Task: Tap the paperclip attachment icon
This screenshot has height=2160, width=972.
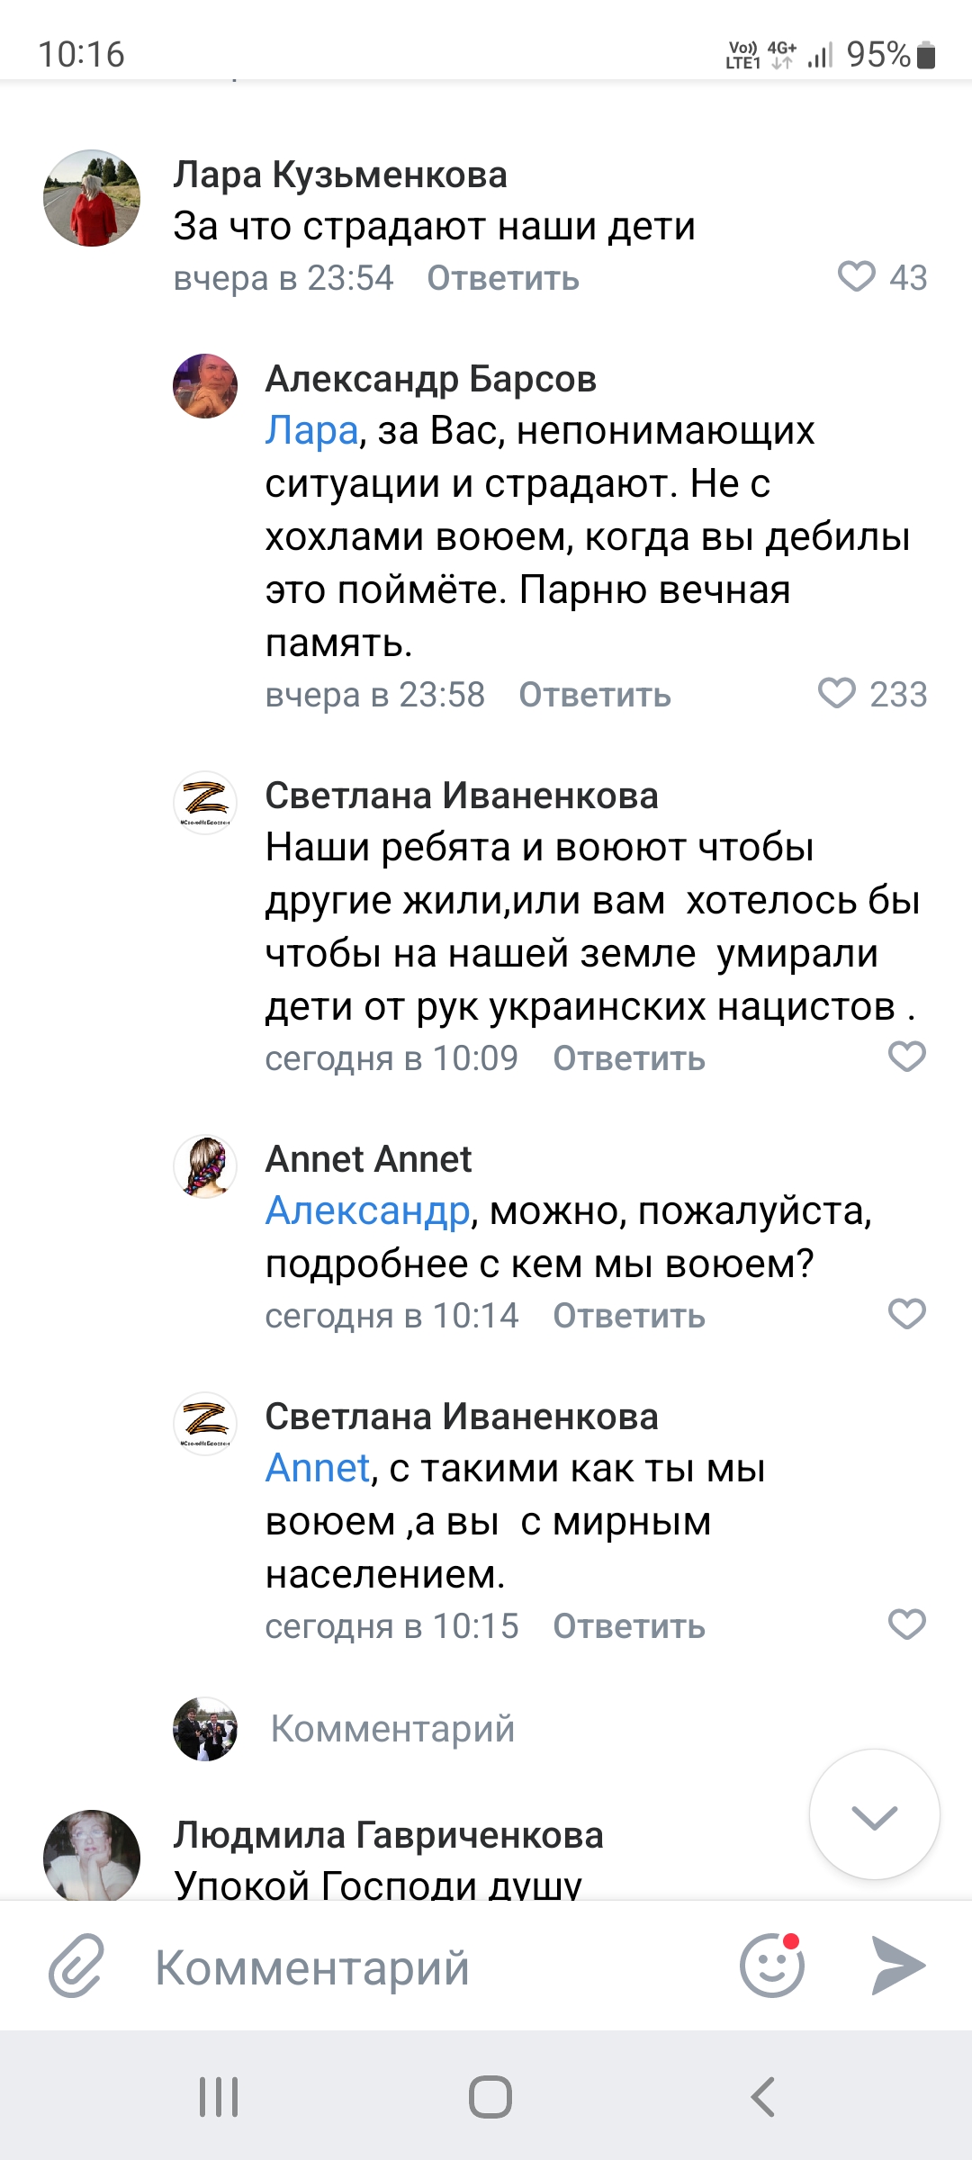Action: tap(76, 1966)
